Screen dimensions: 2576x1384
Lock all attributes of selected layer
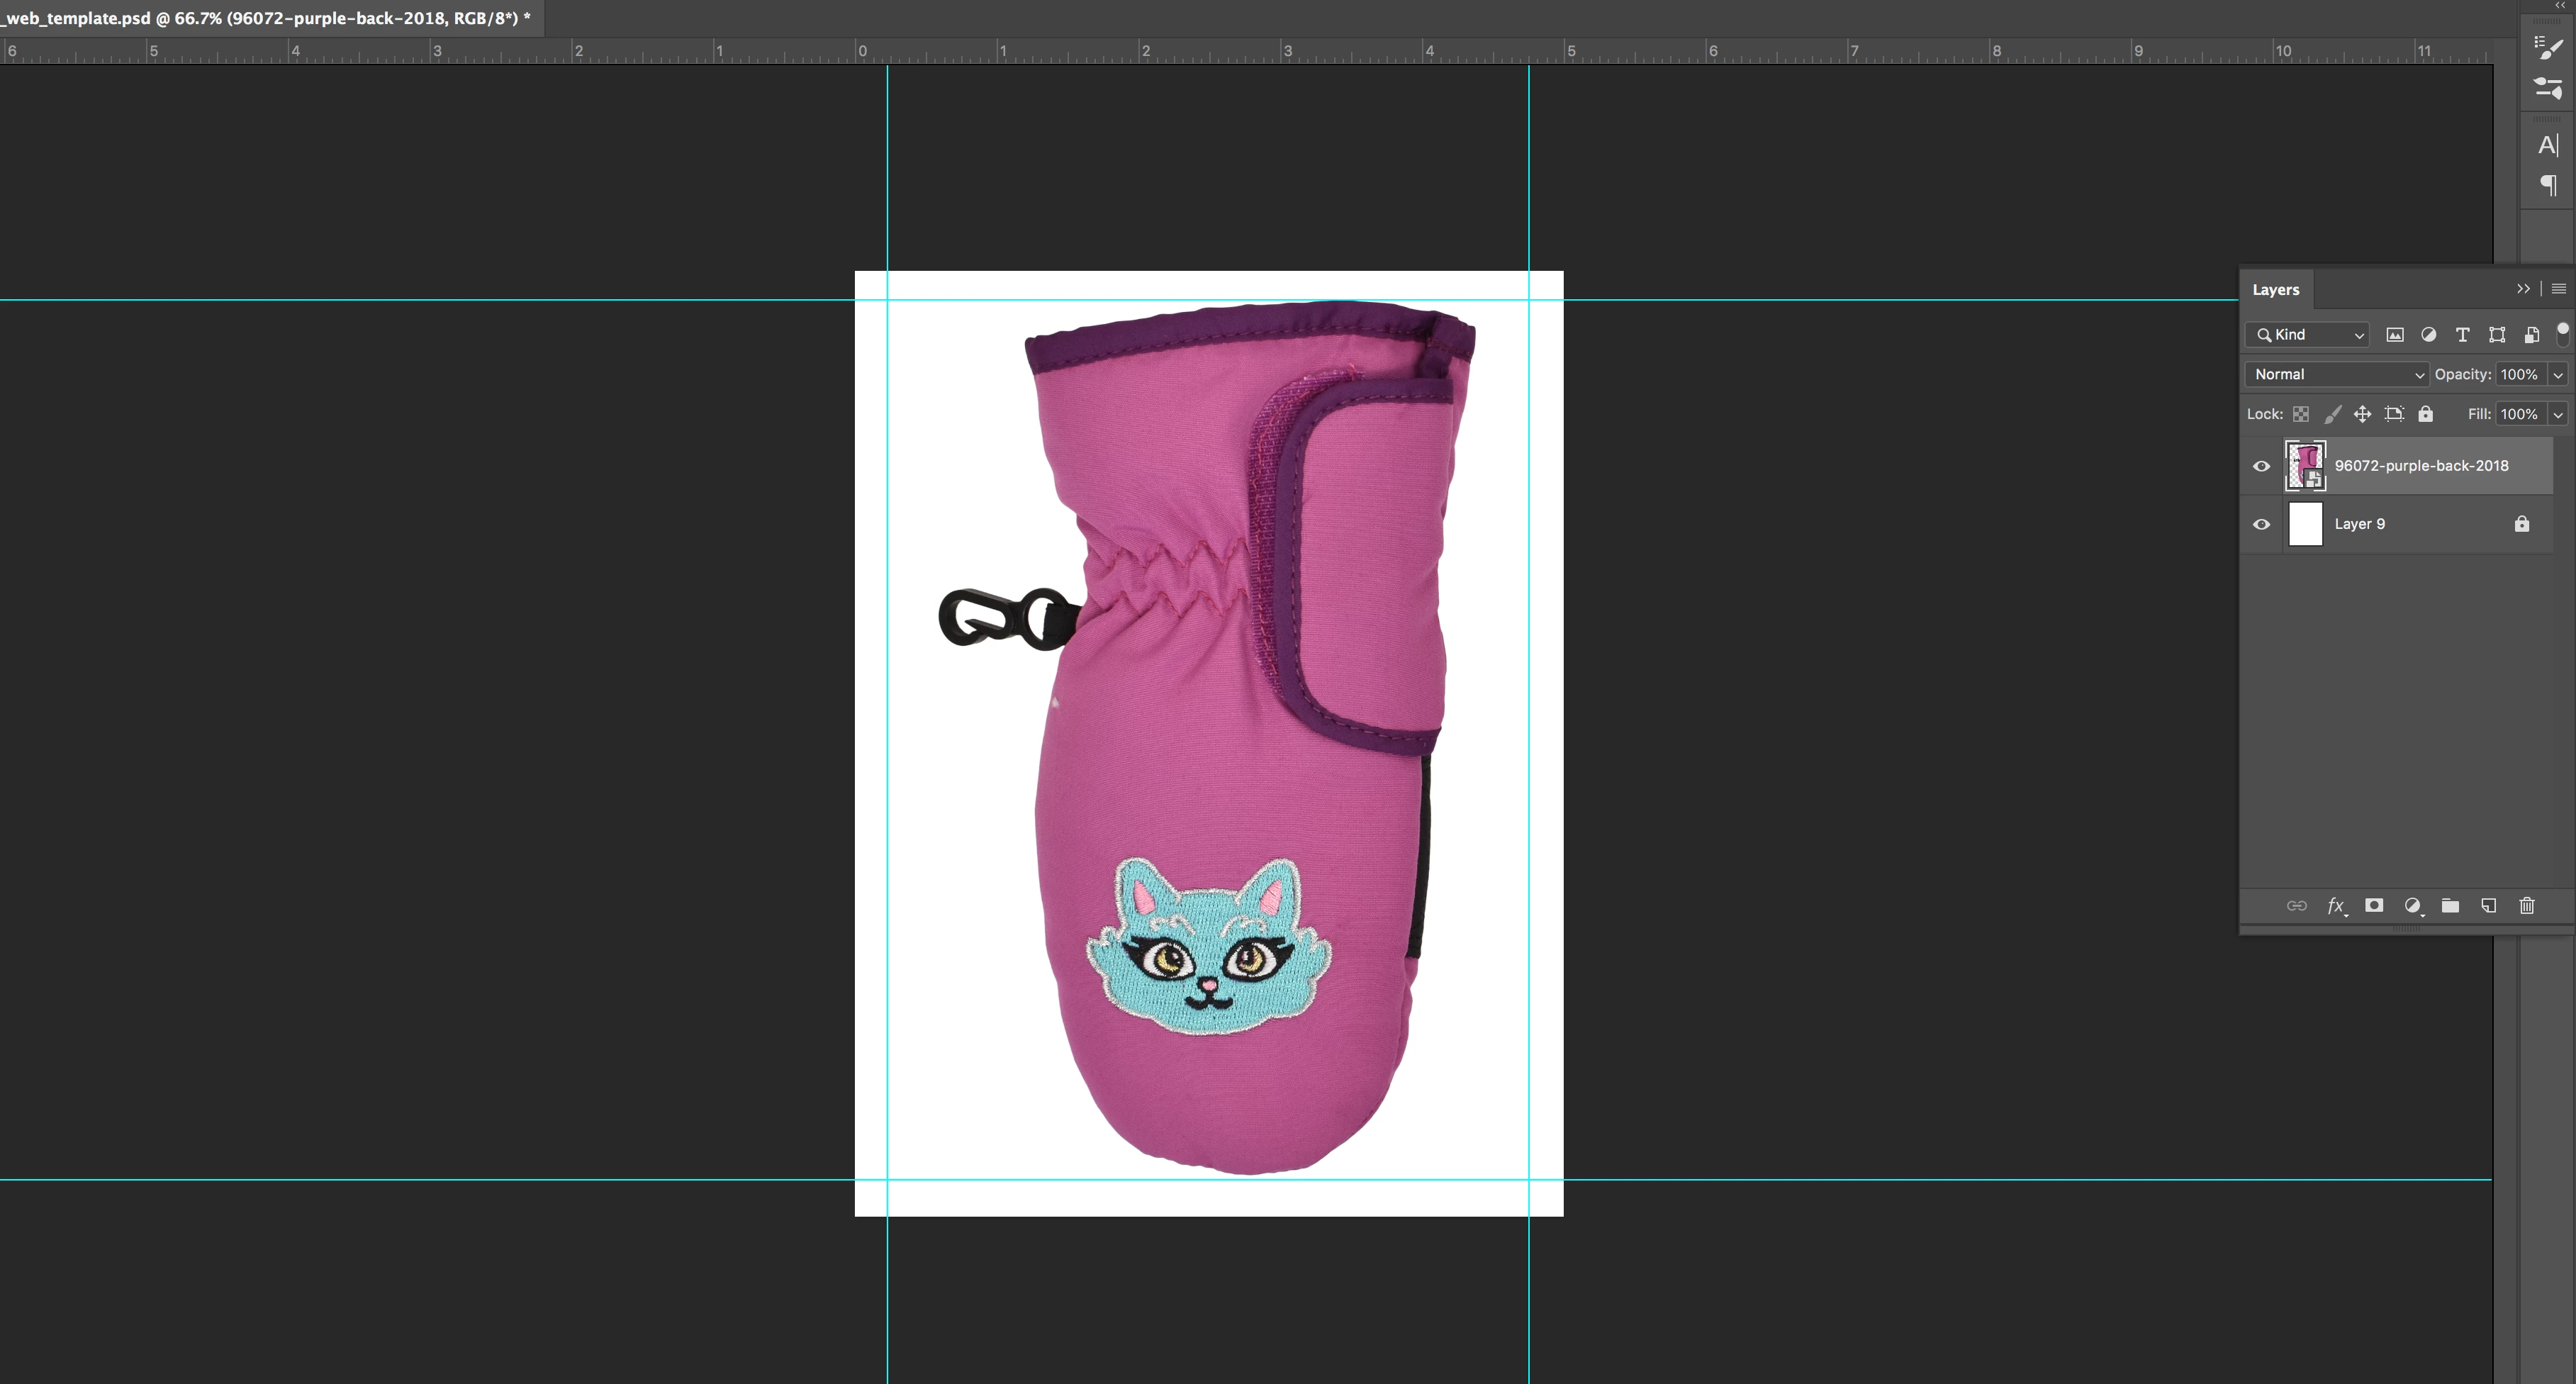[x=2425, y=414]
